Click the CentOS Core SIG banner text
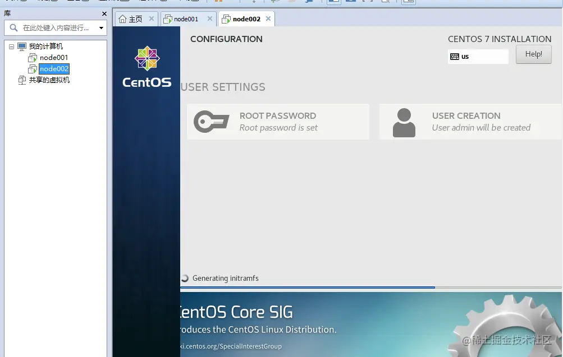Image resolution: width=563 pixels, height=357 pixels. pyautogui.click(x=237, y=312)
